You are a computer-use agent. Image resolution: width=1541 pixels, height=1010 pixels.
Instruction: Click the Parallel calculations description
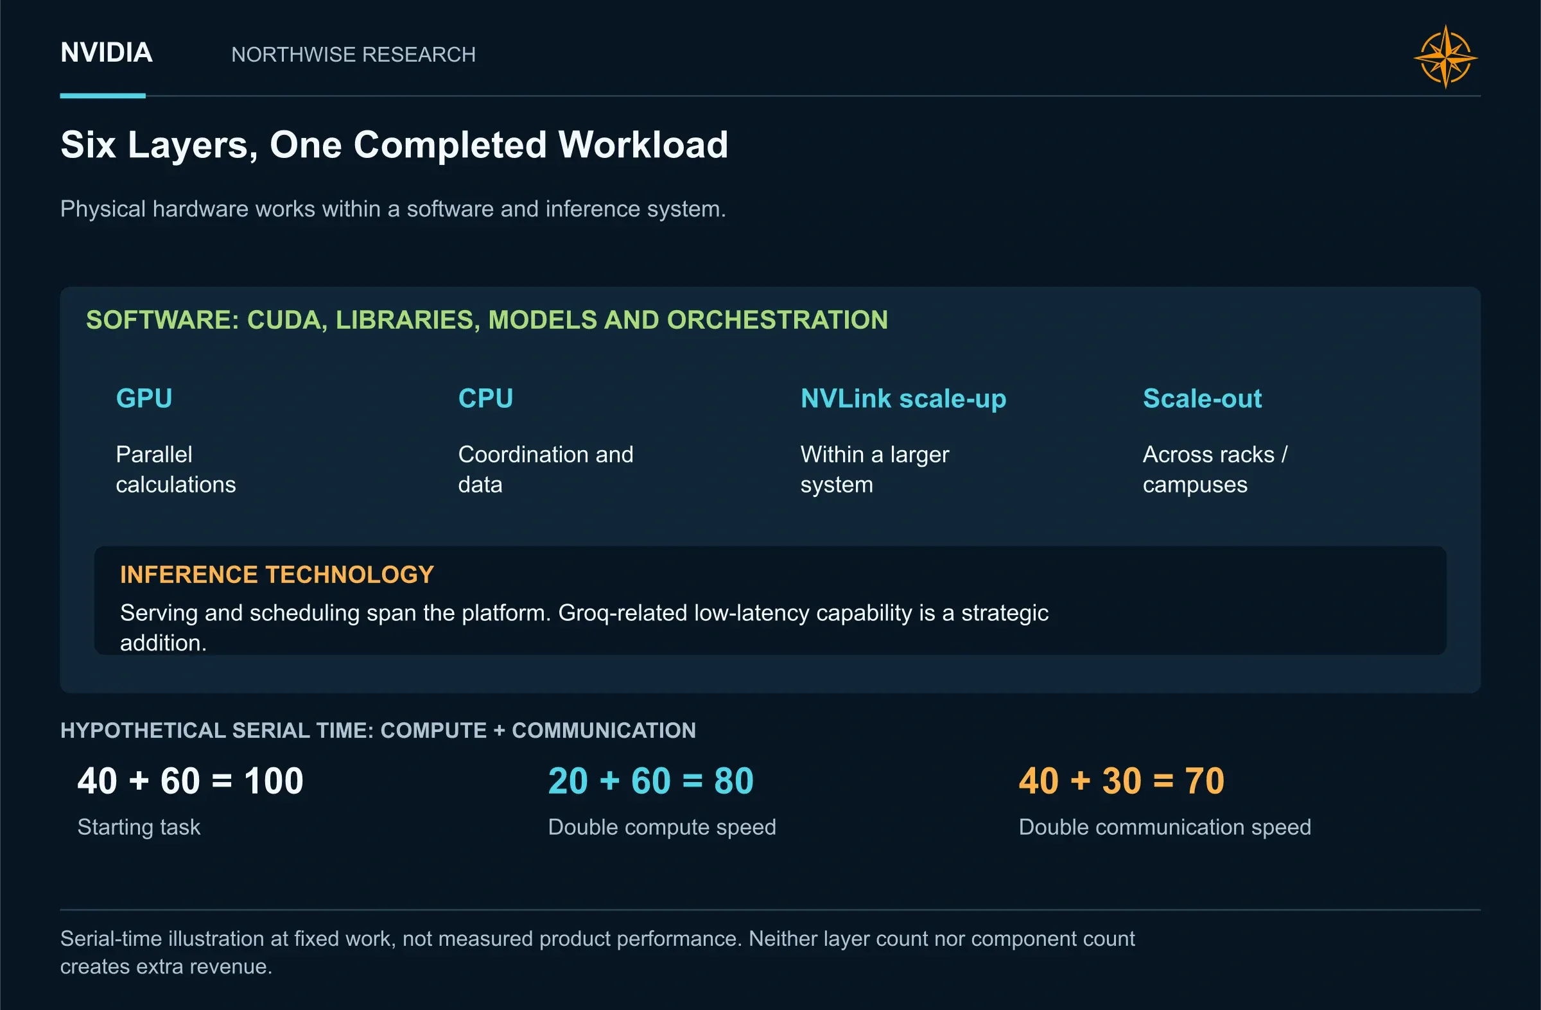(176, 469)
